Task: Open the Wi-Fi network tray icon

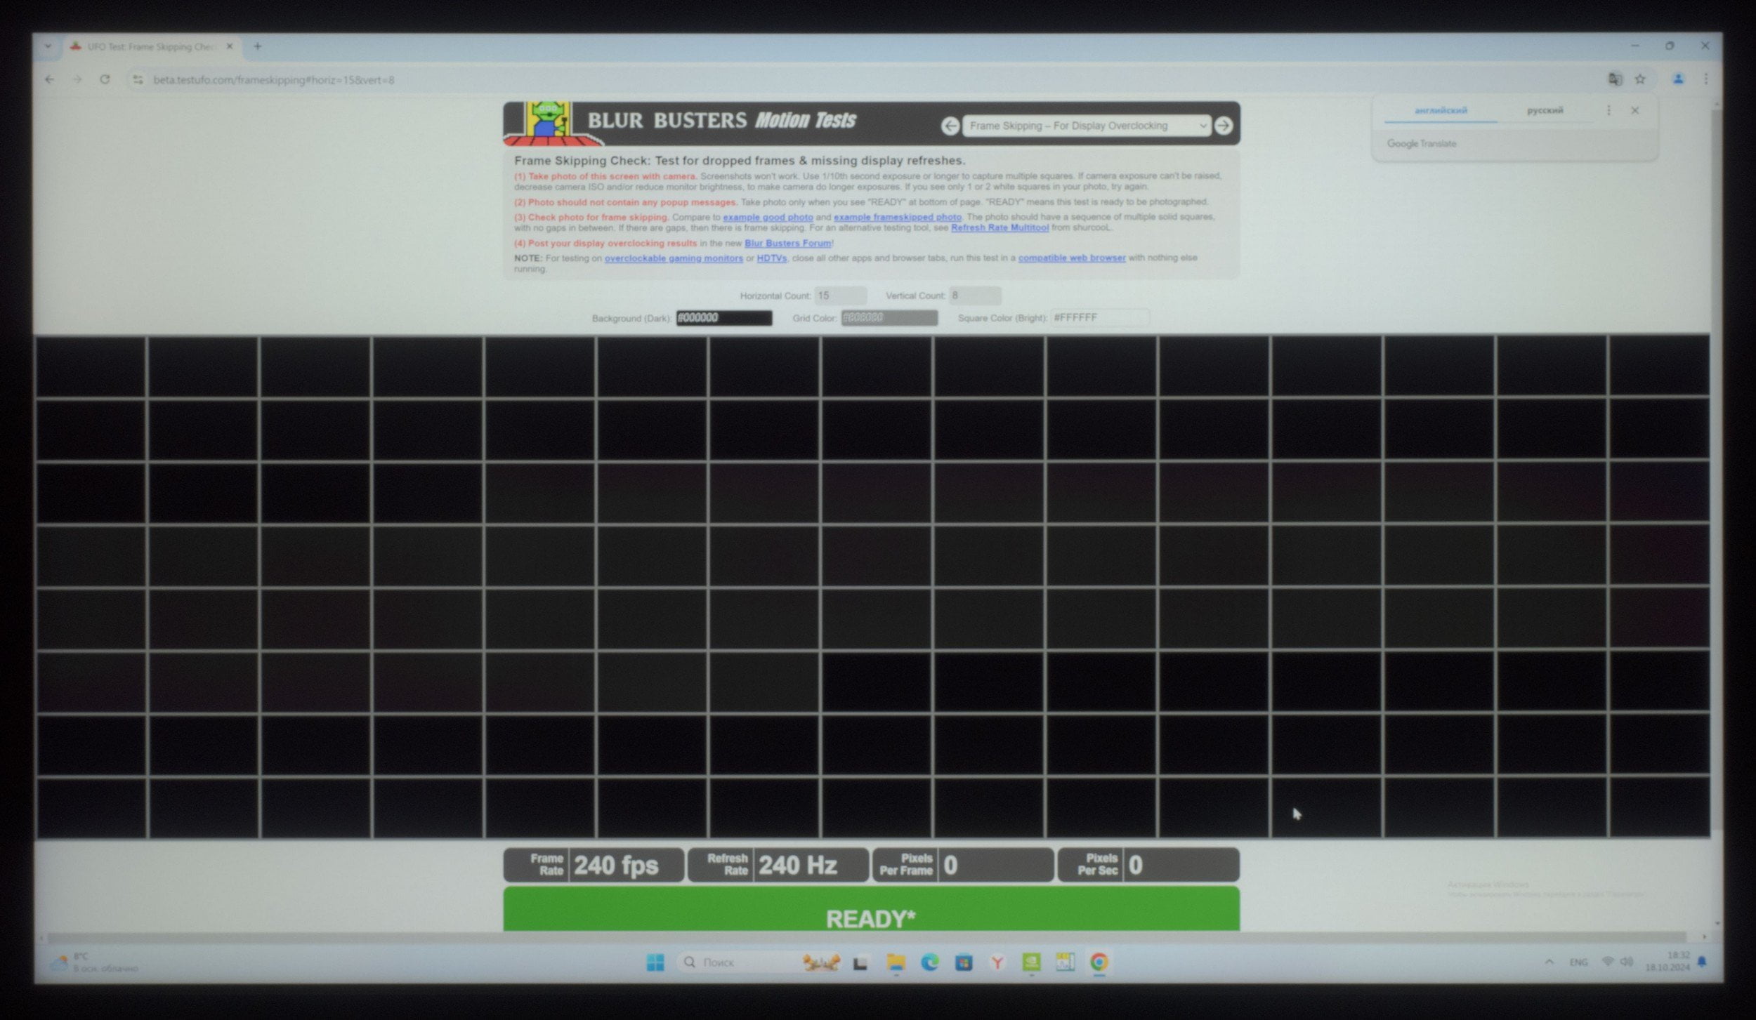Action: [1607, 962]
